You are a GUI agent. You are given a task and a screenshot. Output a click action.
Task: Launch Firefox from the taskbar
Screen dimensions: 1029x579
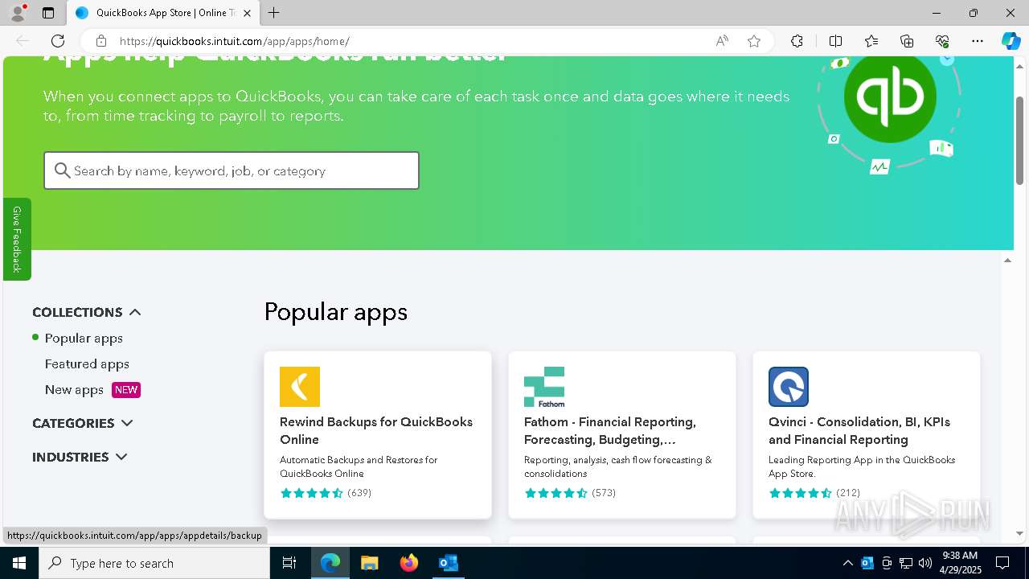(409, 563)
